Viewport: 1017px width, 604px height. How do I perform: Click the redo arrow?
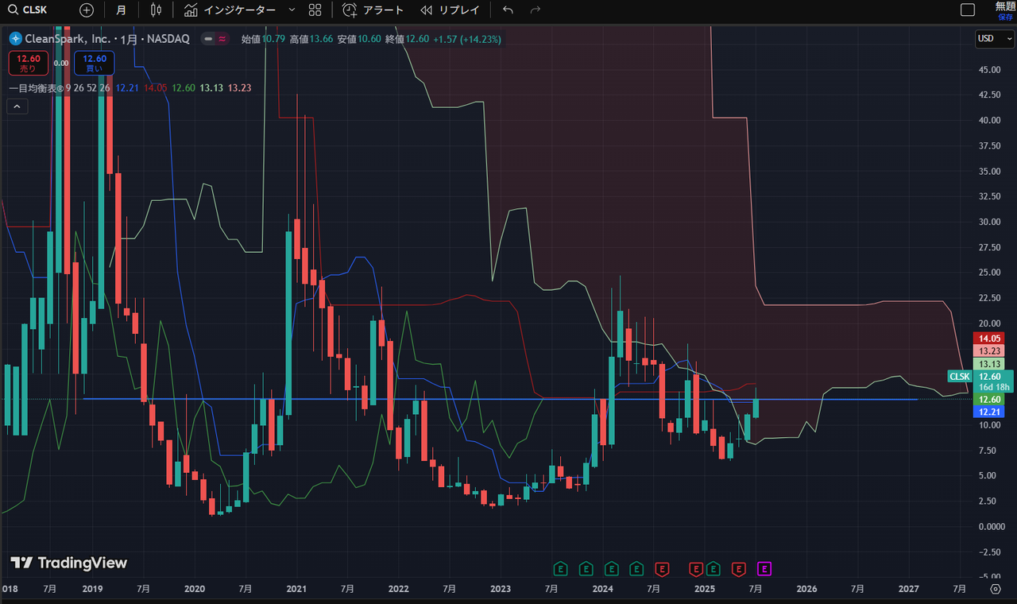pyautogui.click(x=536, y=10)
